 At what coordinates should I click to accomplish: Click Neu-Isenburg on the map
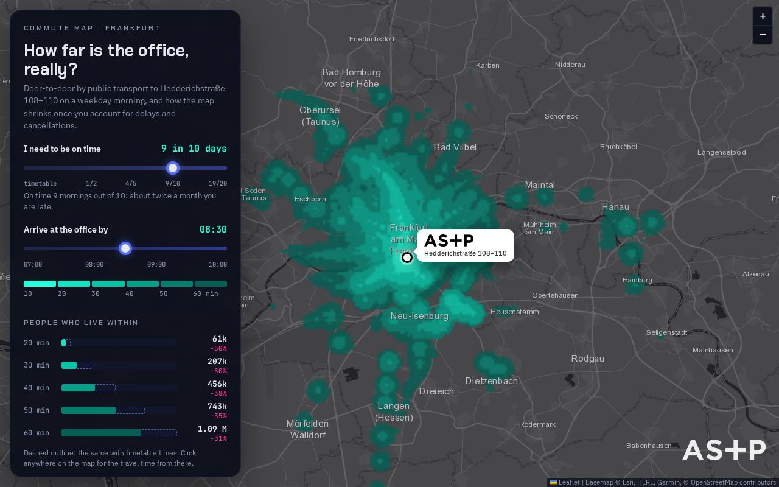(x=419, y=316)
